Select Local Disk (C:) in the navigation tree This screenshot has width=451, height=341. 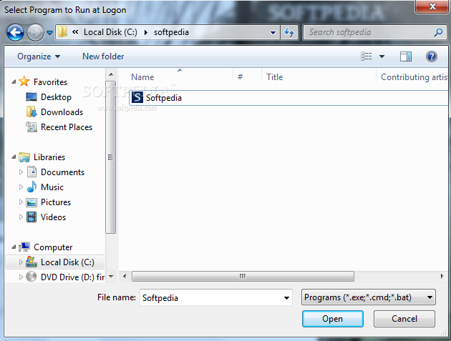tap(67, 262)
